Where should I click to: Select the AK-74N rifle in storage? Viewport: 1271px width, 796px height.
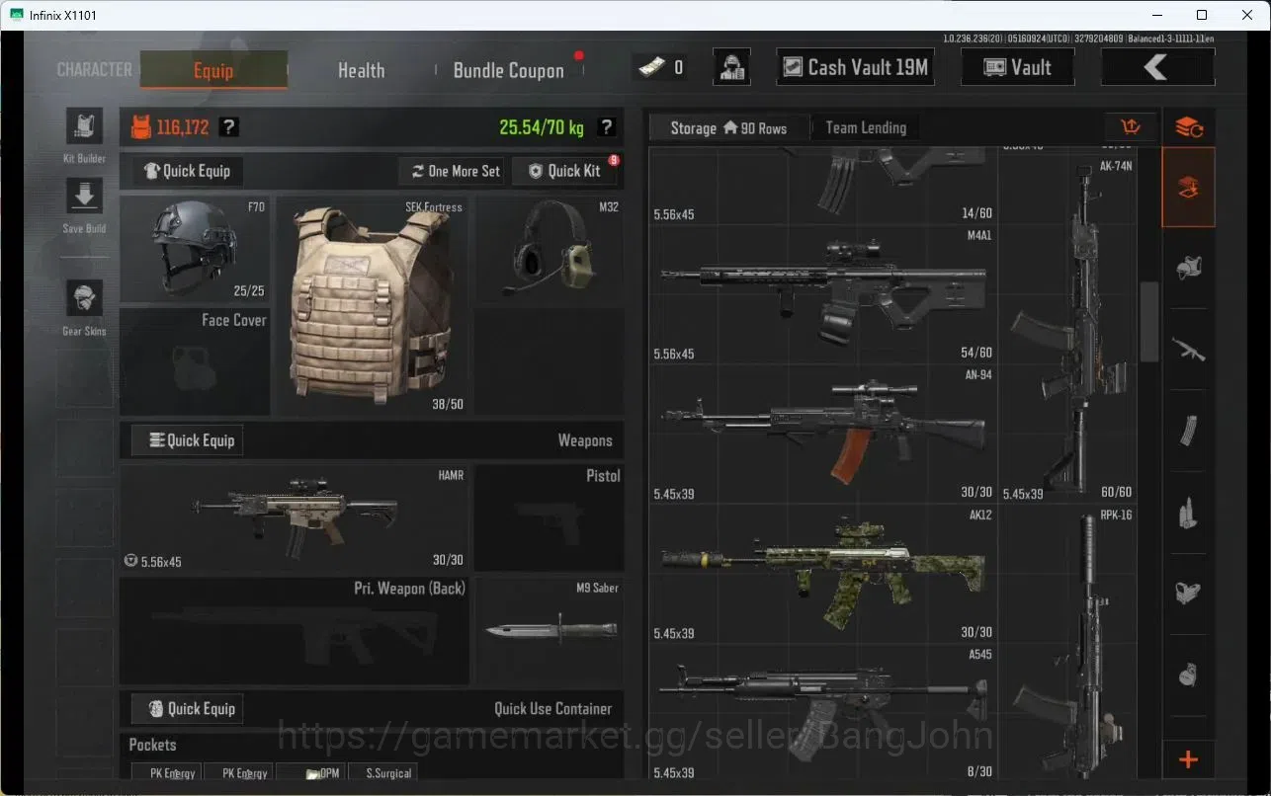tap(1067, 329)
